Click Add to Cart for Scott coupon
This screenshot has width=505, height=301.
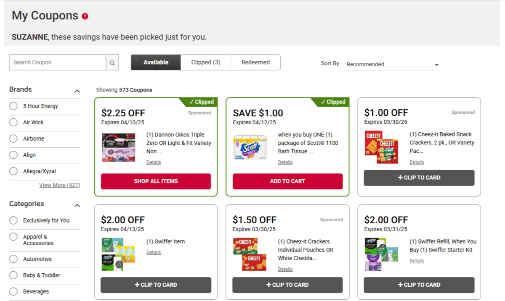287,181
